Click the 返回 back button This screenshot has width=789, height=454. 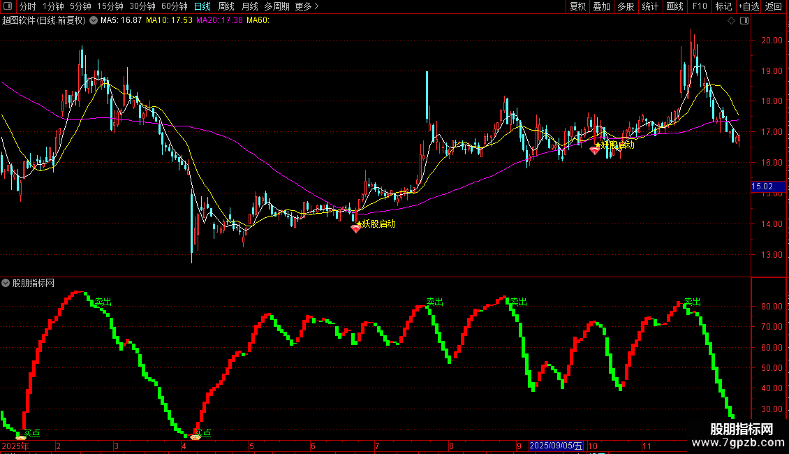[774, 6]
